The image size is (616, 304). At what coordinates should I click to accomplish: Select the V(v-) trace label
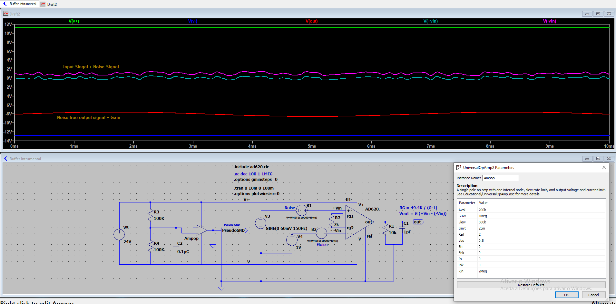coord(192,21)
